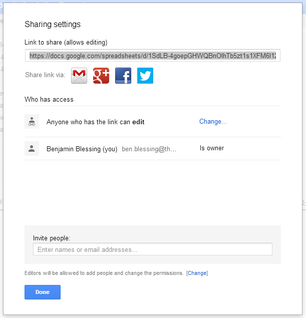Share link via Google+ icon
The width and height of the screenshot is (306, 318).
point(101,76)
